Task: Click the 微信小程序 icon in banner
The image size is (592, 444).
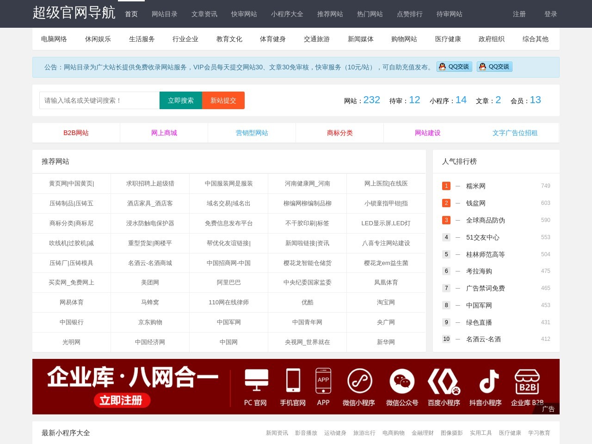Action: [359, 381]
